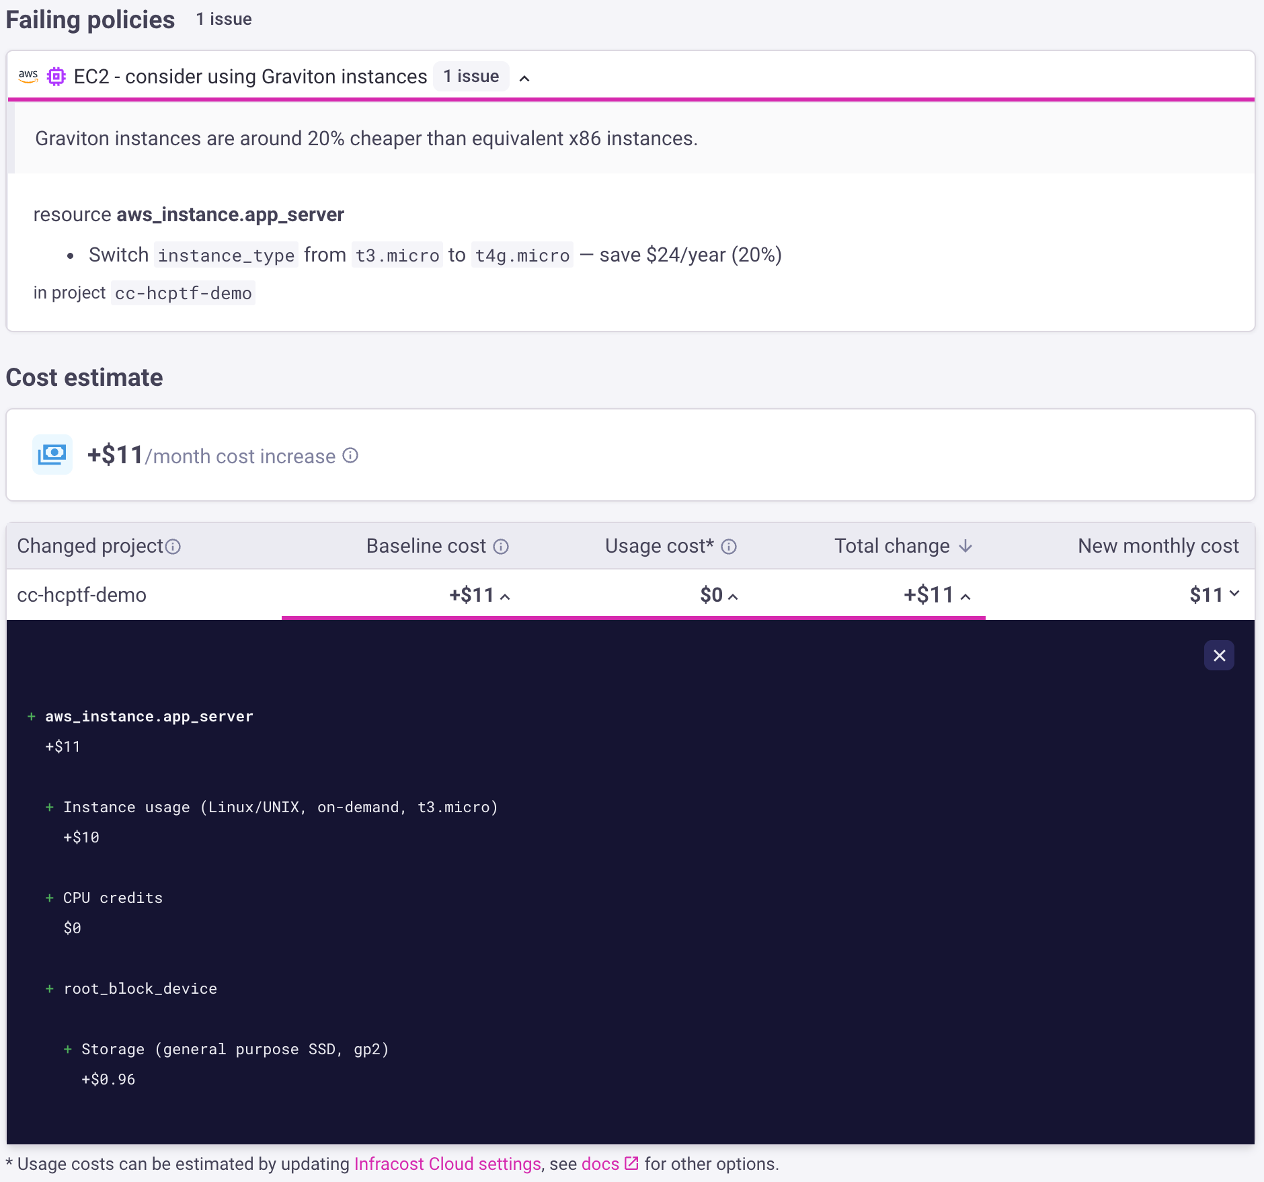Collapse the +$11 Total change breakdown

point(965,596)
